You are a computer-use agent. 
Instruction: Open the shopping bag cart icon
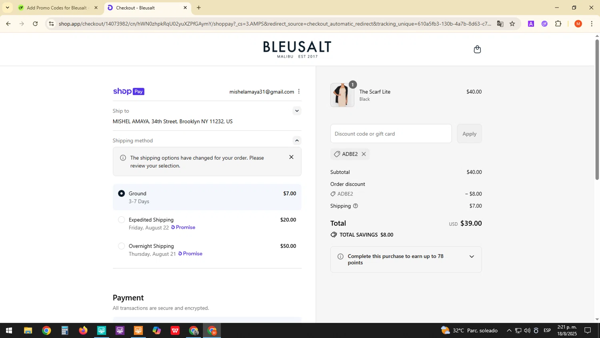coord(477,49)
